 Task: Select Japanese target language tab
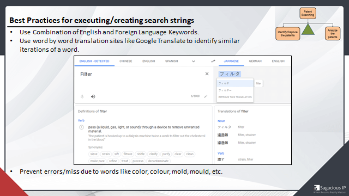(x=231, y=61)
